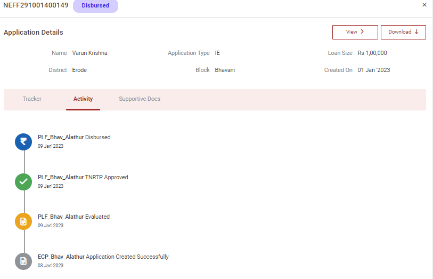
Task: Click the View button
Action: point(355,32)
